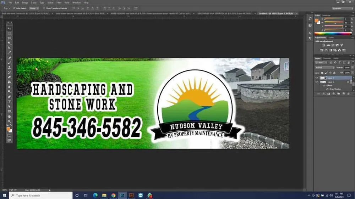Select the Gradient tool

click(x=9, y=82)
